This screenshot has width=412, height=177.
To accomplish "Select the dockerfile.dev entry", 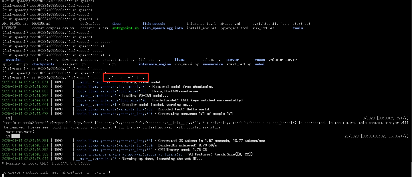I will click(94, 28).
